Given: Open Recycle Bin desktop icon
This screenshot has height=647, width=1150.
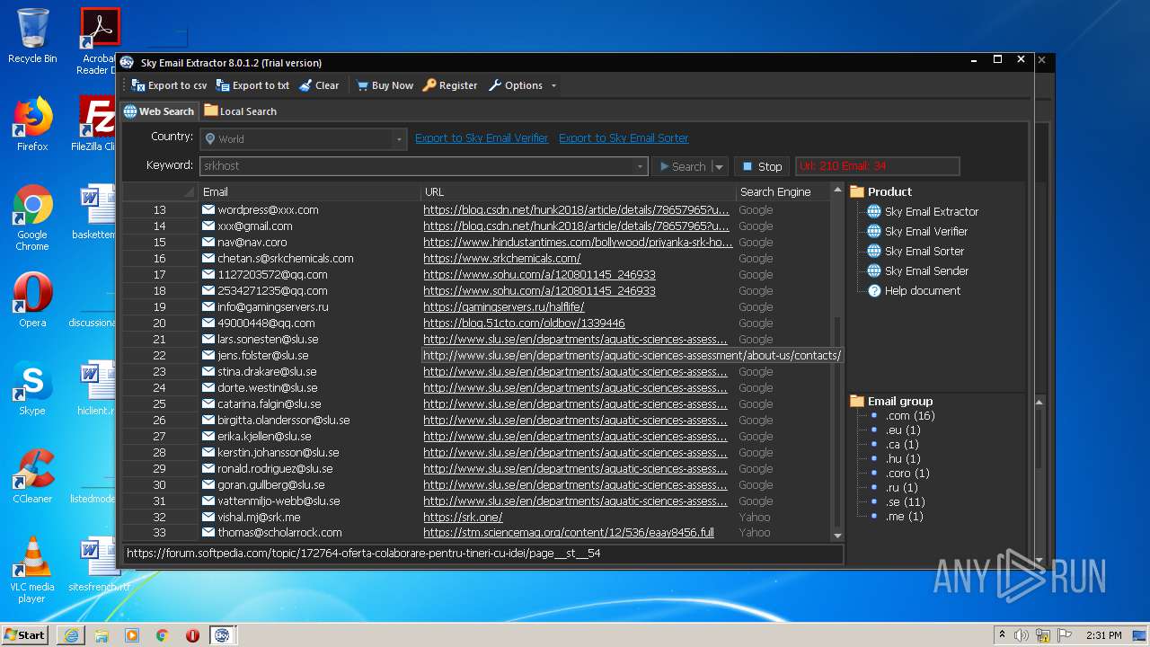Looking at the screenshot, I should (32, 36).
